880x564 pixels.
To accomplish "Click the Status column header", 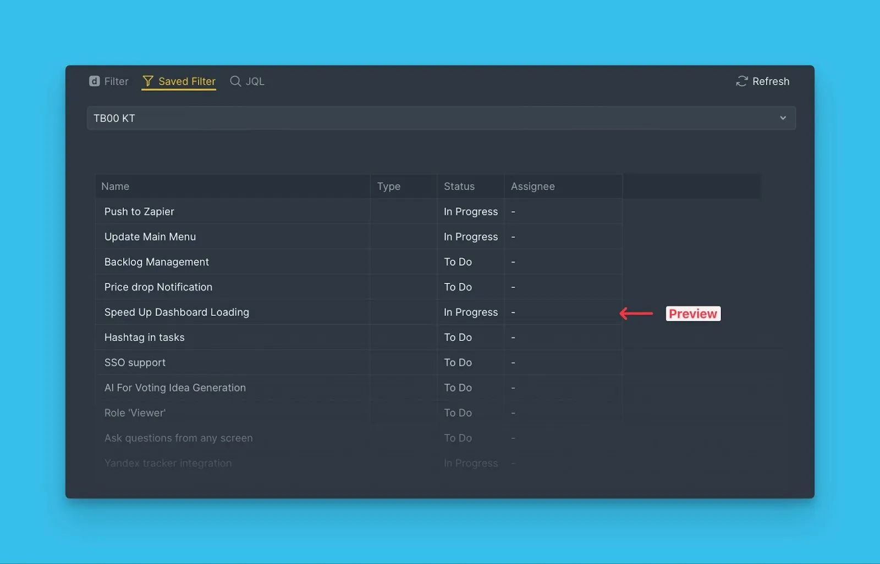I will tap(459, 186).
